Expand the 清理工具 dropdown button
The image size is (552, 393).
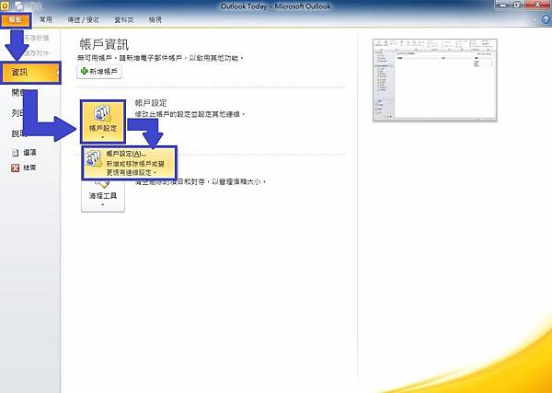[x=103, y=197]
